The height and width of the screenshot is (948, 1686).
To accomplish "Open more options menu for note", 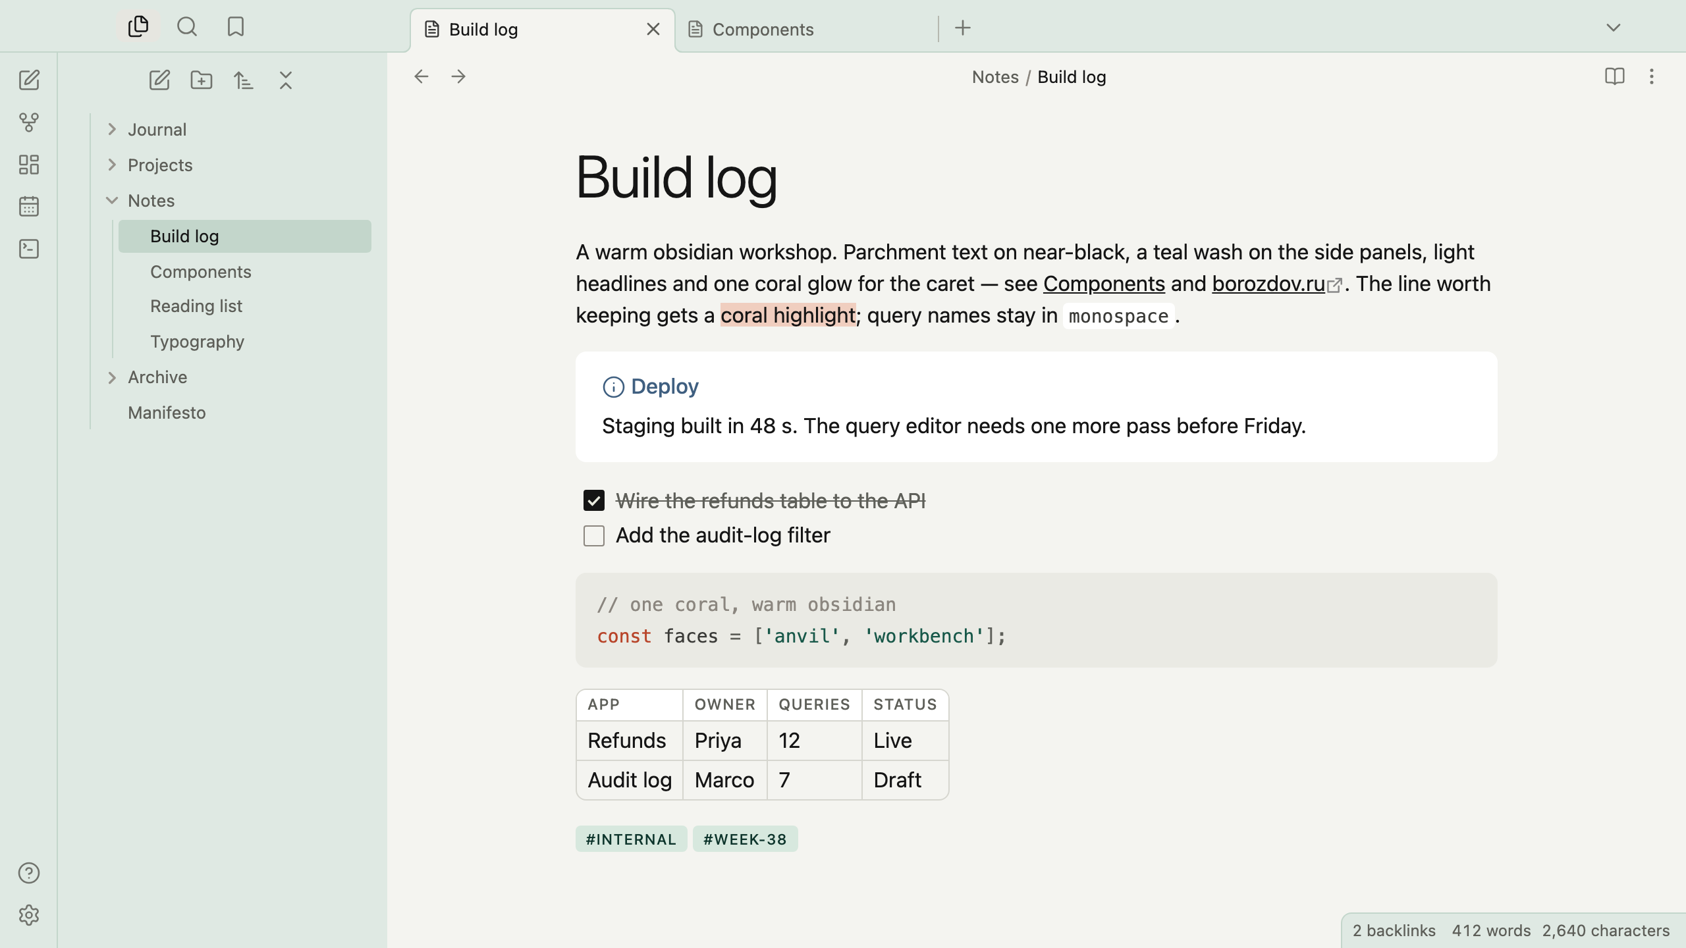I will [x=1652, y=77].
